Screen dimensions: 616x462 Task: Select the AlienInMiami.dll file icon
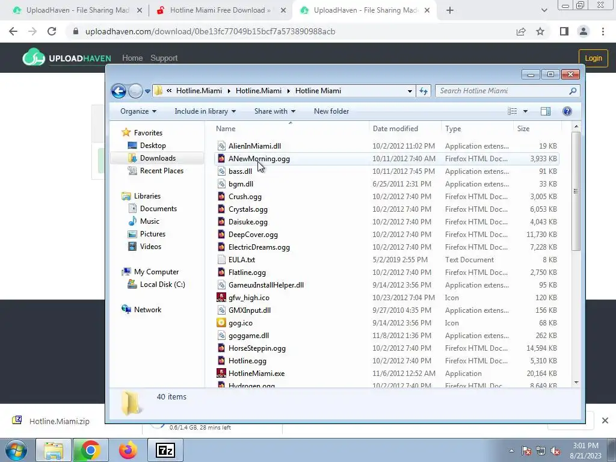[221, 146]
